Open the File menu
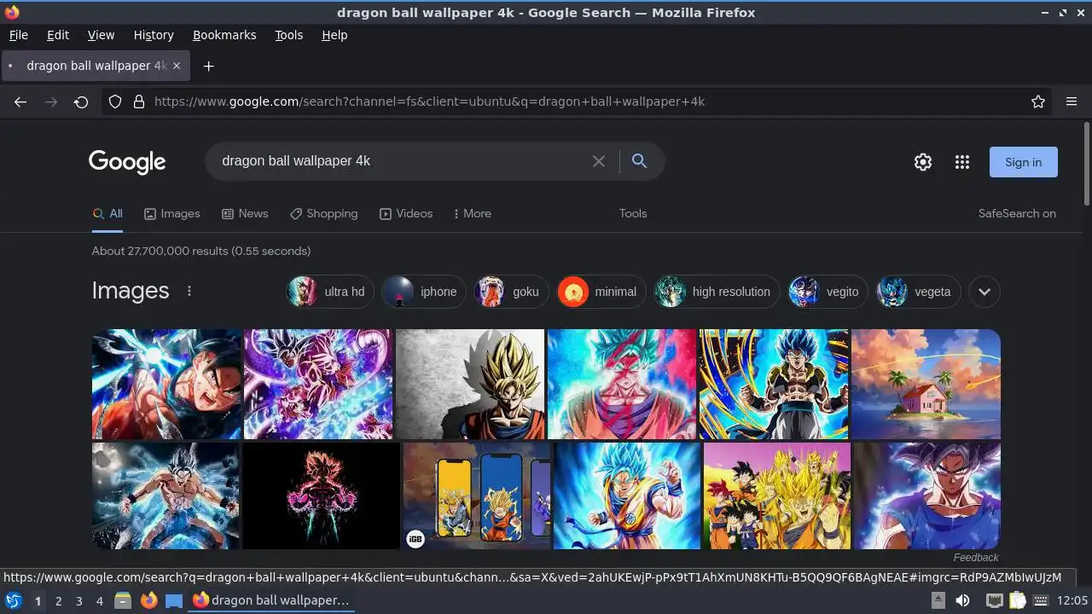Viewport: 1092px width, 614px height. tap(18, 35)
